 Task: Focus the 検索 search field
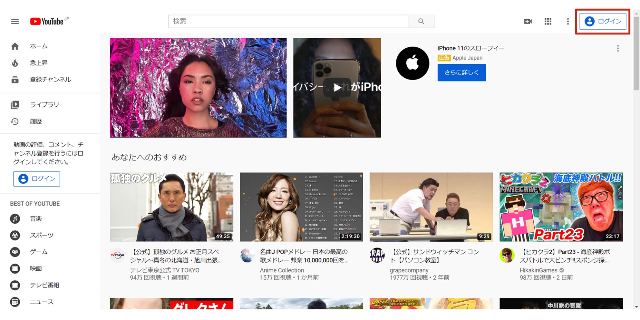(x=288, y=21)
